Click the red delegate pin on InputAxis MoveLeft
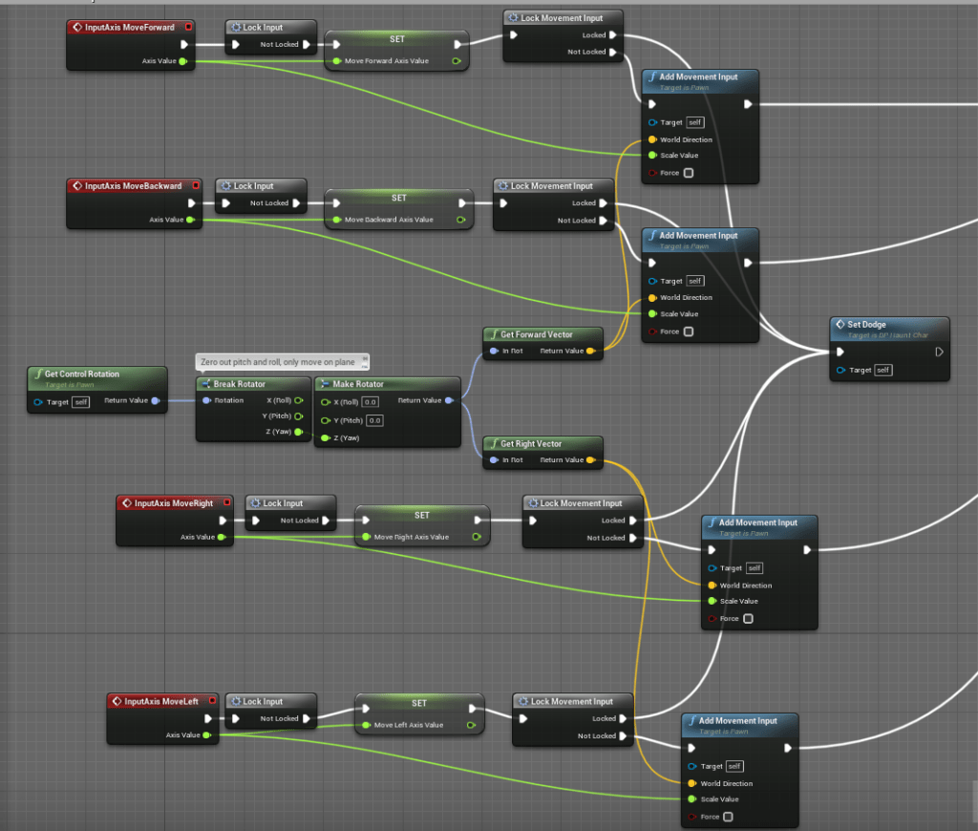 (x=211, y=701)
